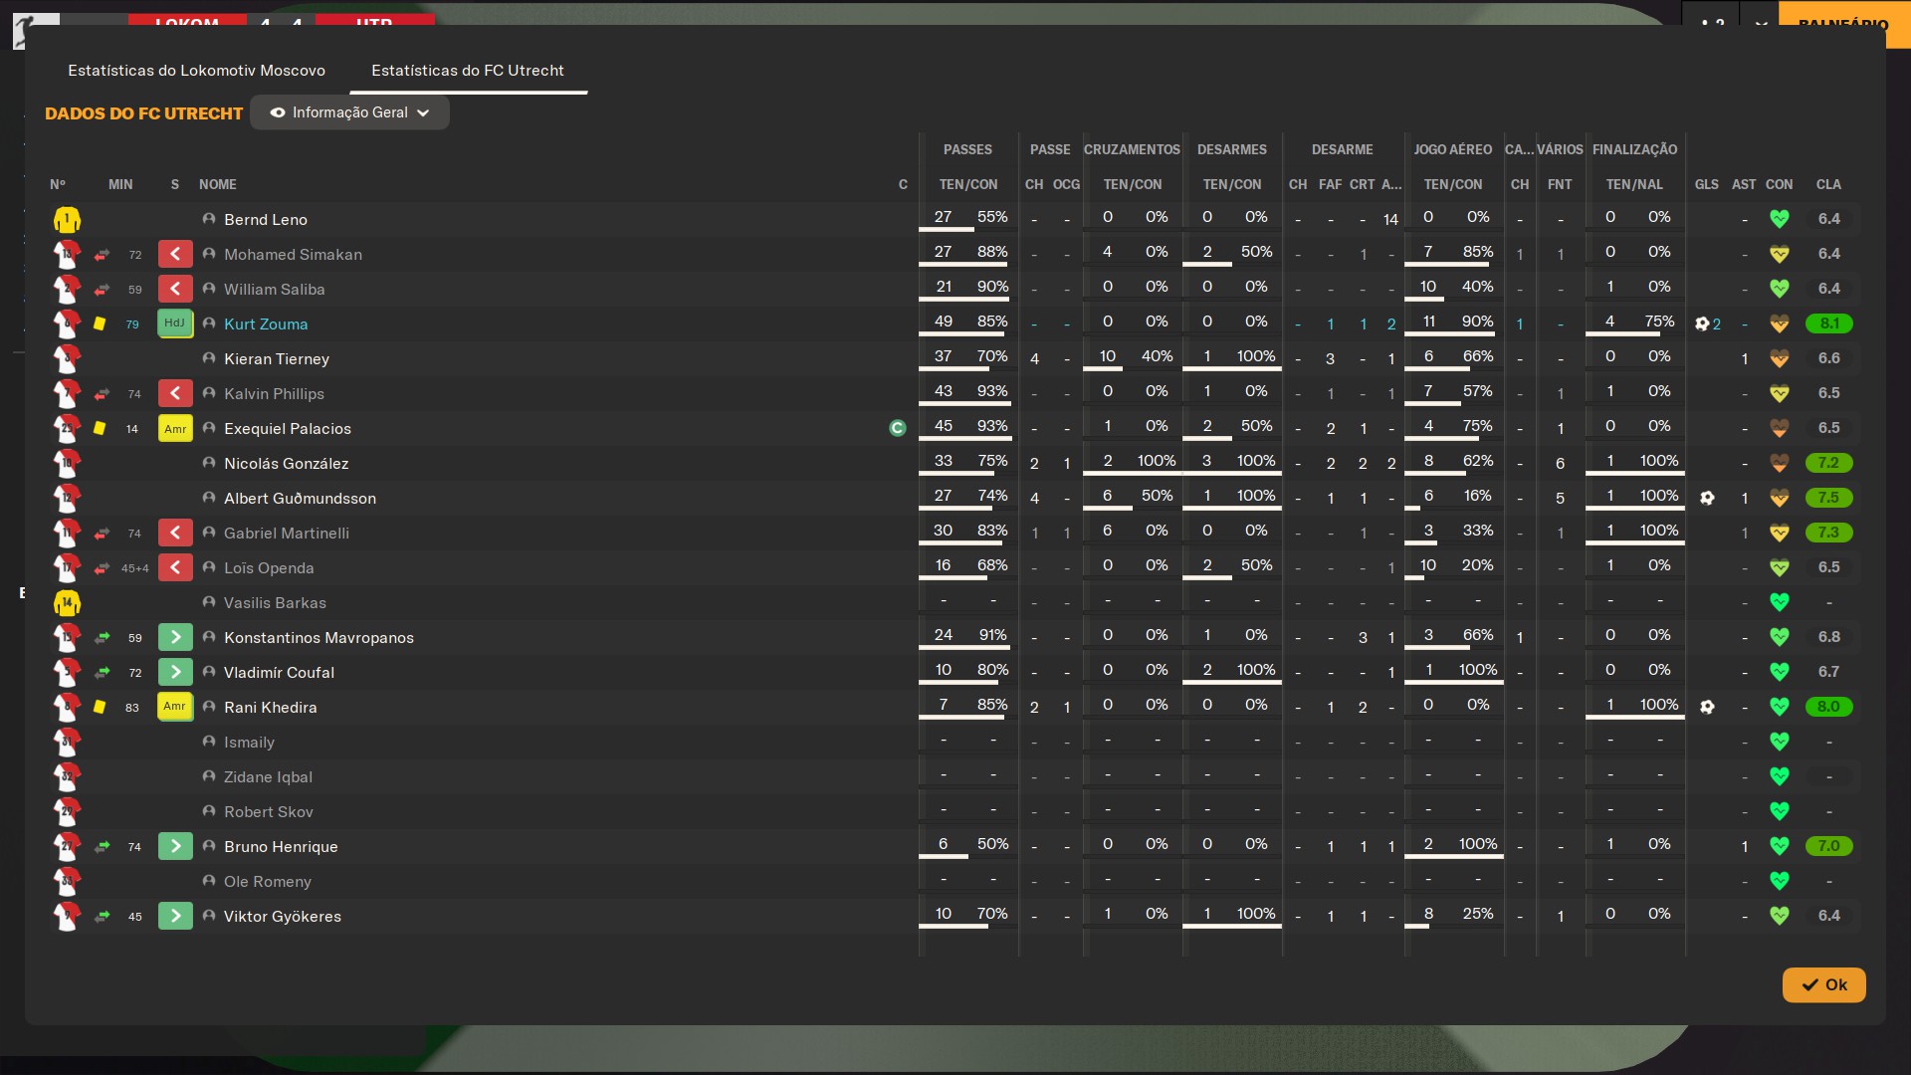The width and height of the screenshot is (1911, 1075).
Task: Click Nicolás González's 7.2 rating badge
Action: (1829, 463)
